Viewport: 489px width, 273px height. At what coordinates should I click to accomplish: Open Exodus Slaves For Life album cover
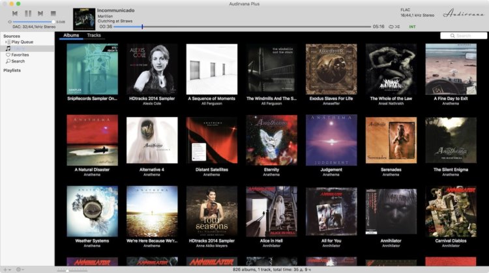(331, 69)
